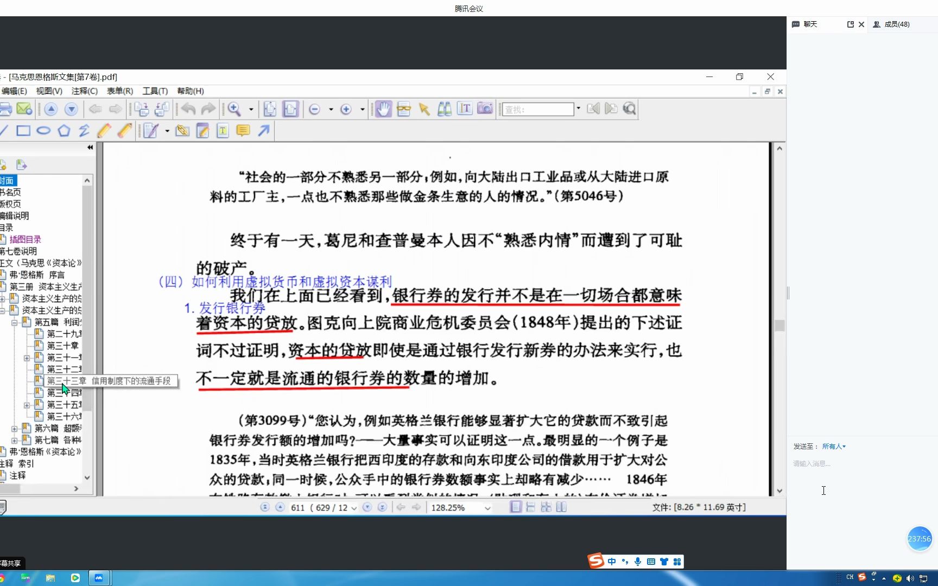Click the email document icon

pyautogui.click(x=24, y=109)
